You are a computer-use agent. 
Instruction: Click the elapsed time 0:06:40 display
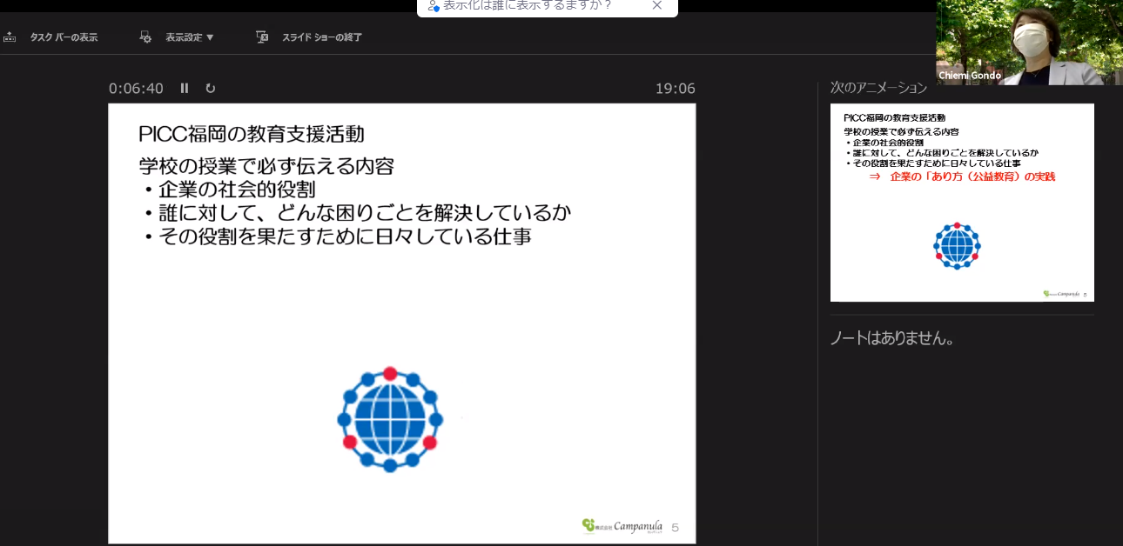point(136,89)
